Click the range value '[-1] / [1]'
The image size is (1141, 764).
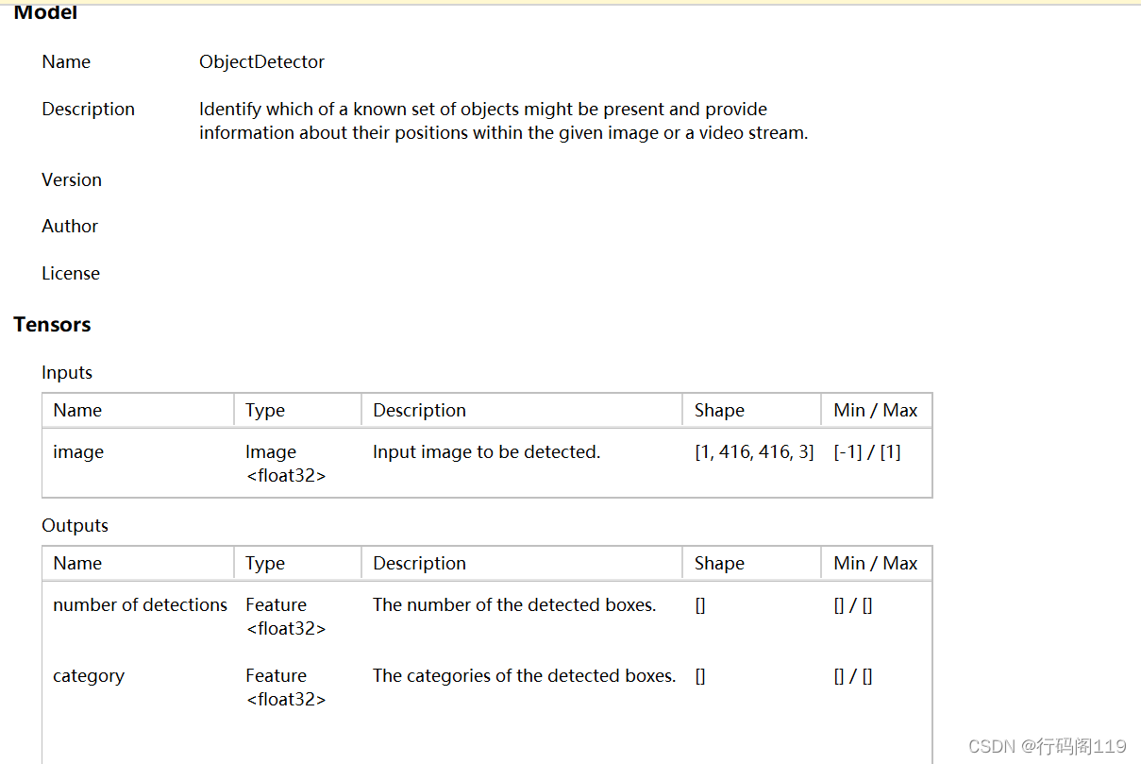click(867, 452)
